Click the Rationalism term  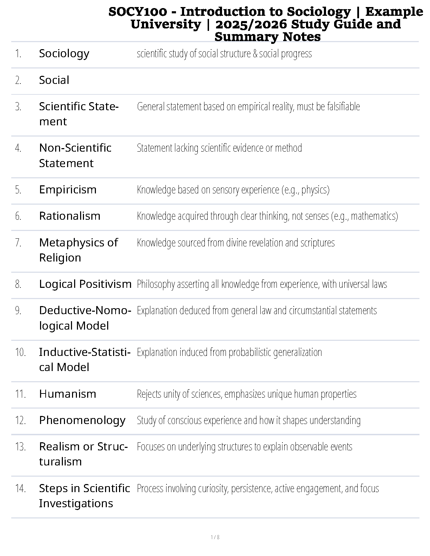point(70,216)
